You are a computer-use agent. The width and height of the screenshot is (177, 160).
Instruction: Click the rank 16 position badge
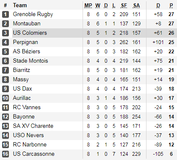(6, 154)
